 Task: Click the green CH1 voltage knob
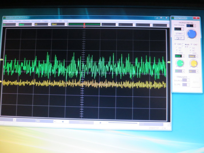point(179,63)
